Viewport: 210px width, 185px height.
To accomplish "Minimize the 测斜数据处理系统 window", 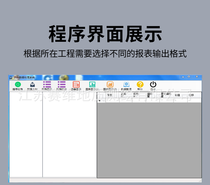I will 183,77.
